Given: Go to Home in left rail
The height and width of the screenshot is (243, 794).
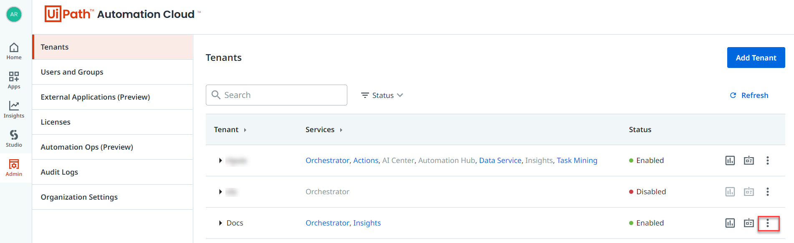Looking at the screenshot, I should click(x=14, y=51).
